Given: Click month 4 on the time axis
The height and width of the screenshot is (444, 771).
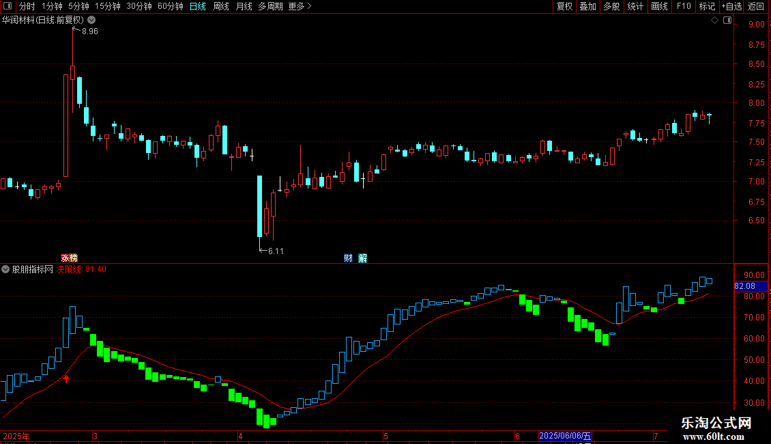Looking at the screenshot, I should [240, 436].
